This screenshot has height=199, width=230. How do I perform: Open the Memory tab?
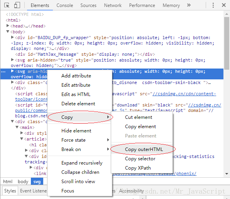coord(171,5)
